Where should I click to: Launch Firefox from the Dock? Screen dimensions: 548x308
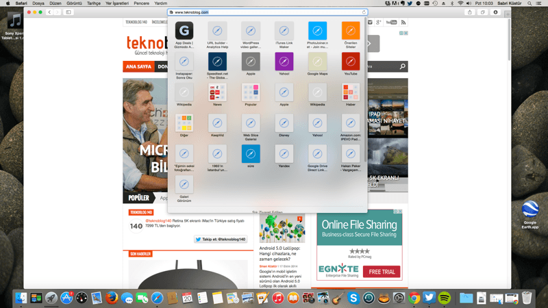point(112,298)
